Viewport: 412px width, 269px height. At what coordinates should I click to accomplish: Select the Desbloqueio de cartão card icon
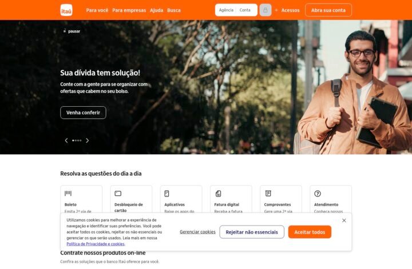coord(118,194)
